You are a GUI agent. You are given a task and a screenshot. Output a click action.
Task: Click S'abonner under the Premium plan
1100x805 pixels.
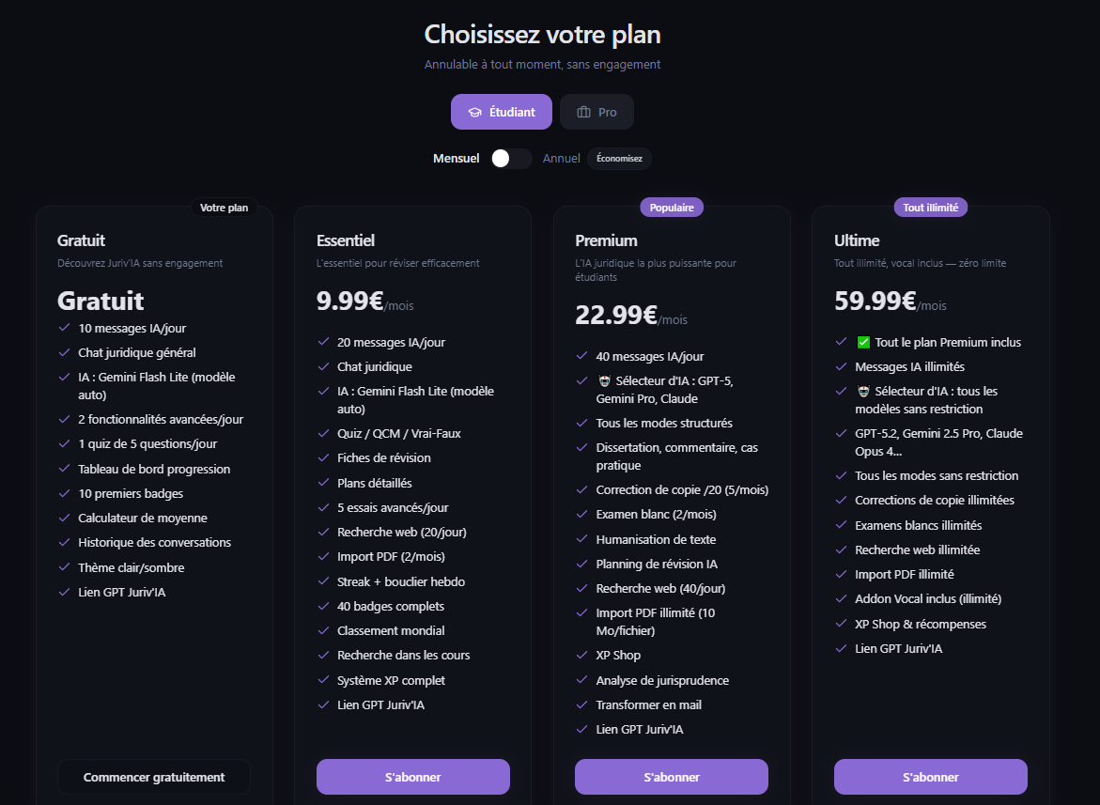point(671,777)
